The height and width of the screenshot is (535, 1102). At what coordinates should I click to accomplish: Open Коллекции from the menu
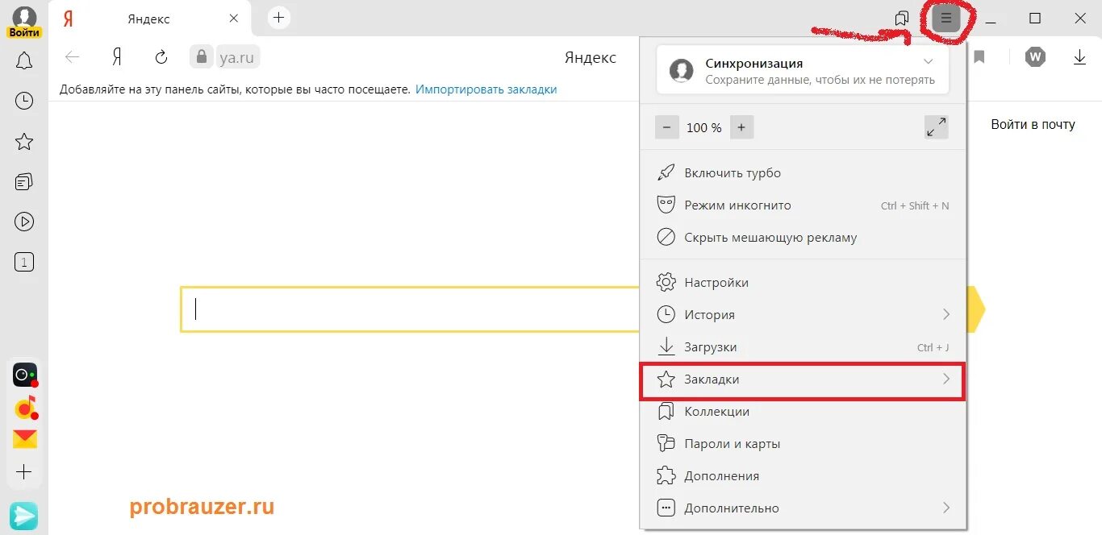pos(803,411)
